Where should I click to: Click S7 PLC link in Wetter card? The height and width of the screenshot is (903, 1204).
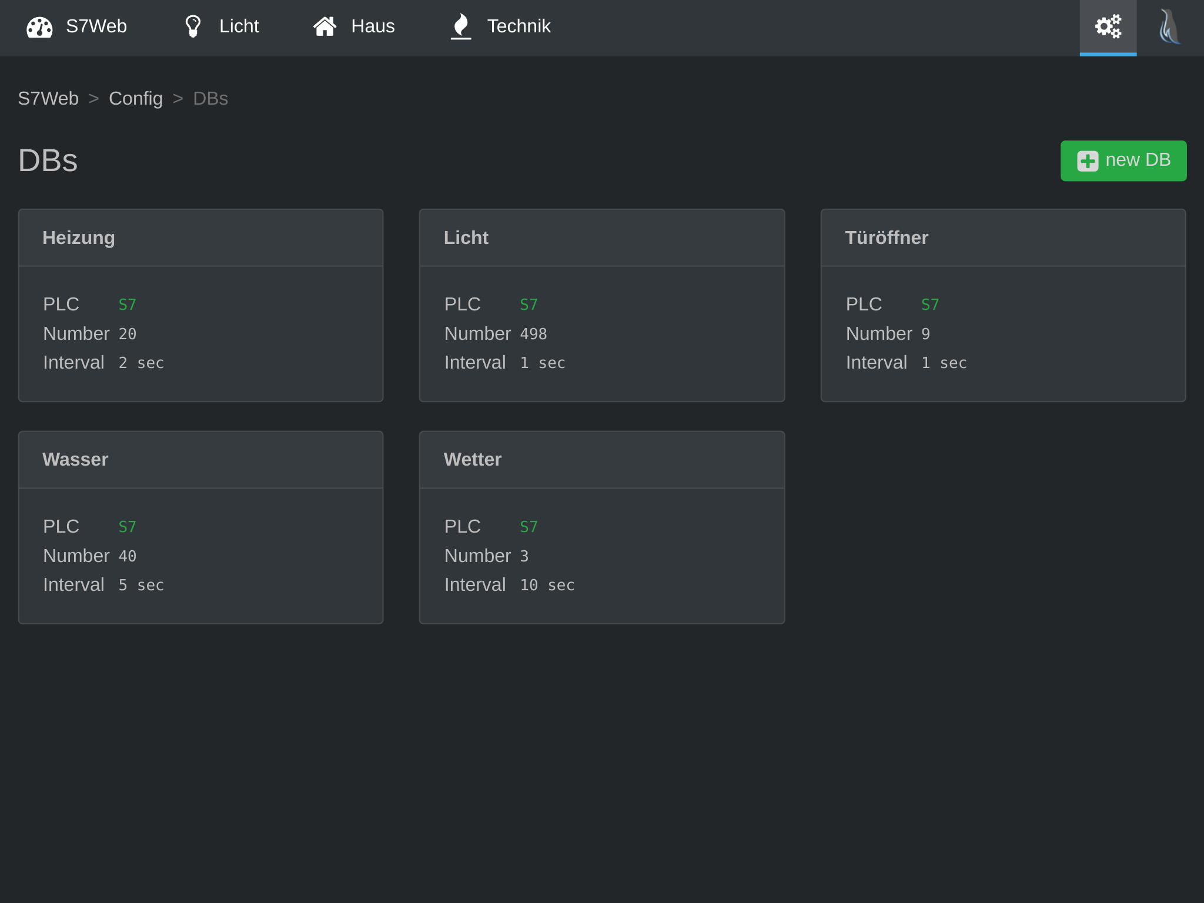[x=529, y=527]
